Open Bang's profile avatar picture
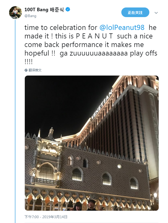This screenshot has width=168, height=223. [15, 13]
